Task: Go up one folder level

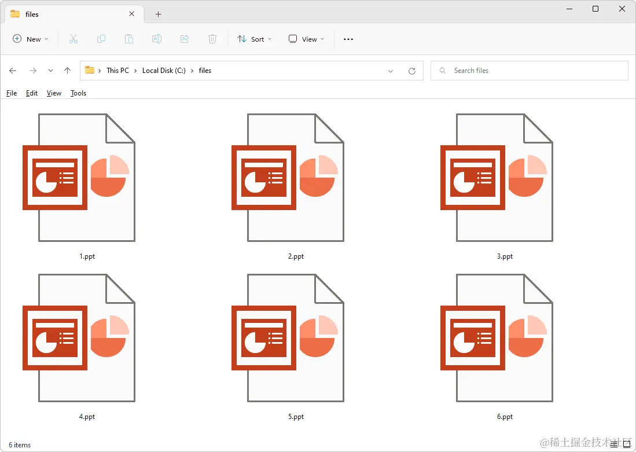Action: (x=67, y=71)
